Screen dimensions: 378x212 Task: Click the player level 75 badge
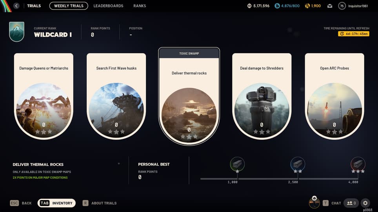[342, 6]
